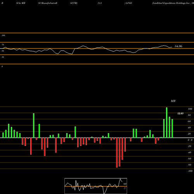Click the -80 label on MR axis
The height and width of the screenshot is (194, 194).
point(189,165)
